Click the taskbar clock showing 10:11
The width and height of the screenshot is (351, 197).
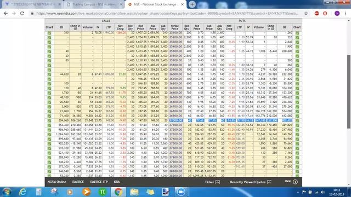(337, 192)
